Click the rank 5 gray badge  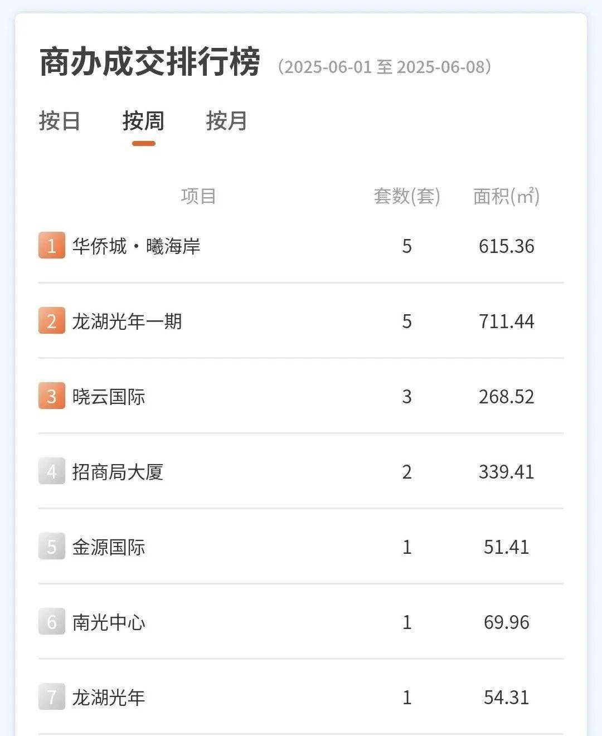point(52,547)
